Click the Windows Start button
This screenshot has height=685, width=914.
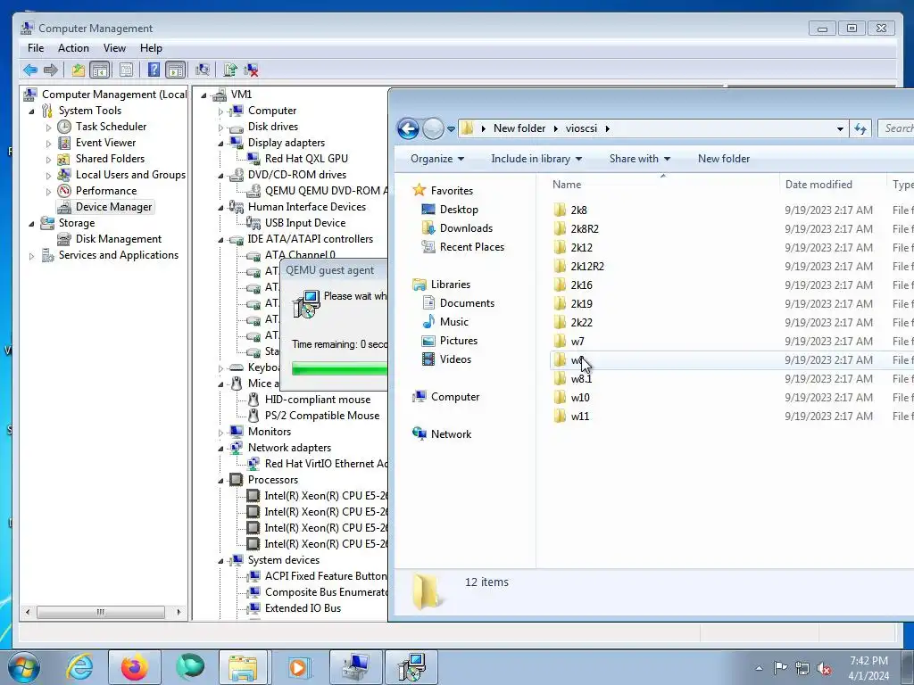(24, 667)
